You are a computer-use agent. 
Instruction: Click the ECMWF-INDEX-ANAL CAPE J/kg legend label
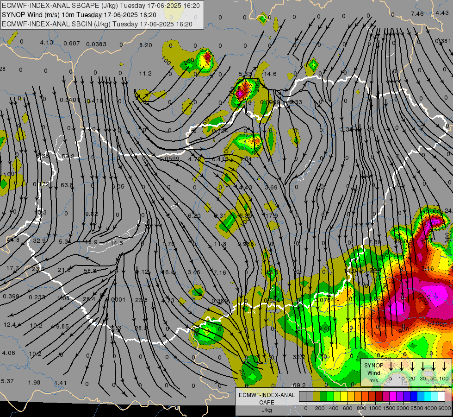pyautogui.click(x=267, y=403)
